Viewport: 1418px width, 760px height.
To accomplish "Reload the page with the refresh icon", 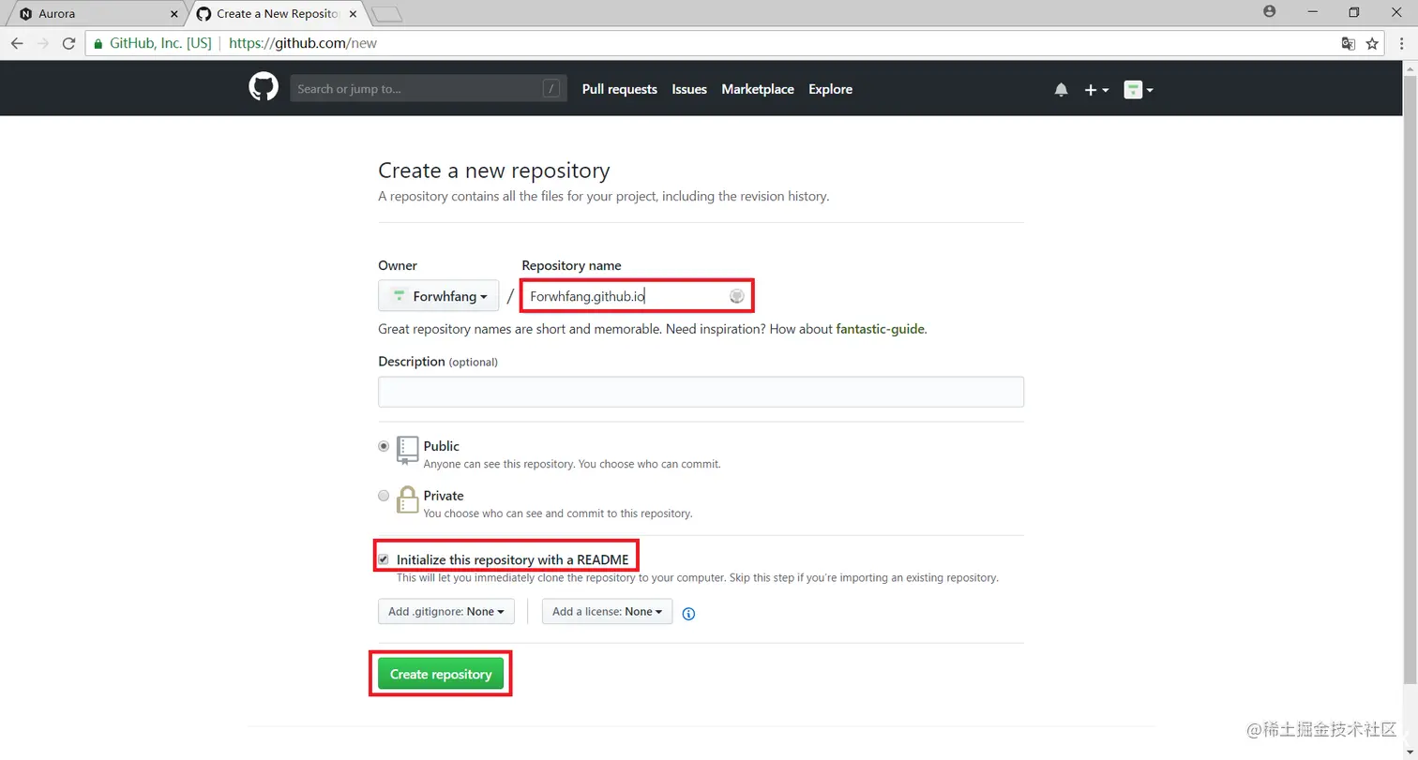I will tap(68, 43).
